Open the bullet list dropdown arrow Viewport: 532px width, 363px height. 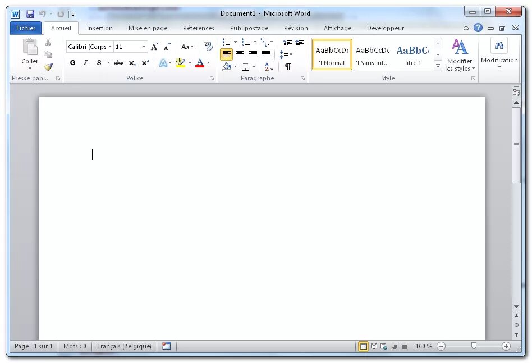pyautogui.click(x=235, y=42)
